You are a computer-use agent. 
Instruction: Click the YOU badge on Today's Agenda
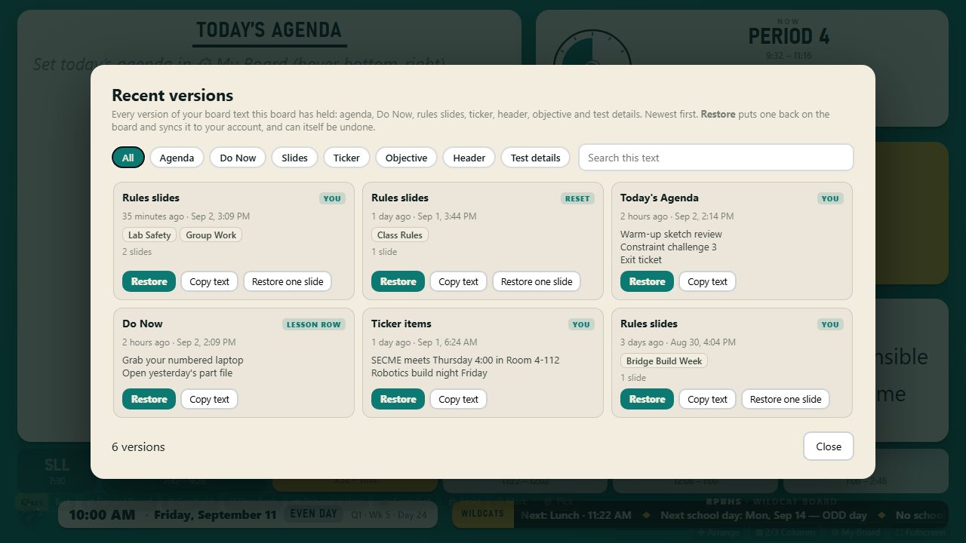pos(830,198)
